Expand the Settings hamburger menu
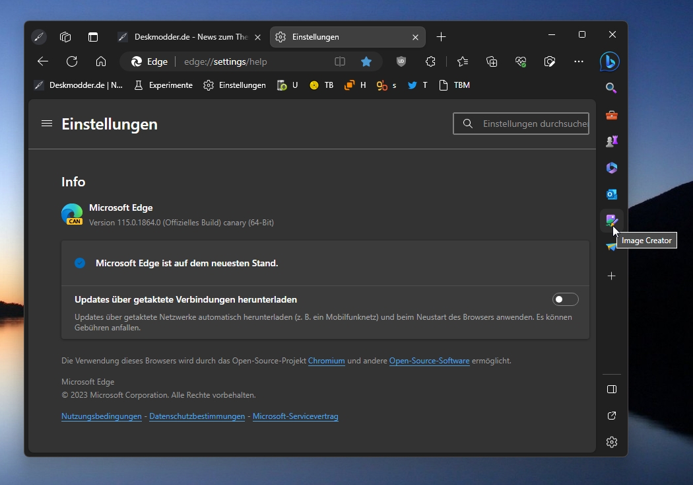 [x=46, y=124]
